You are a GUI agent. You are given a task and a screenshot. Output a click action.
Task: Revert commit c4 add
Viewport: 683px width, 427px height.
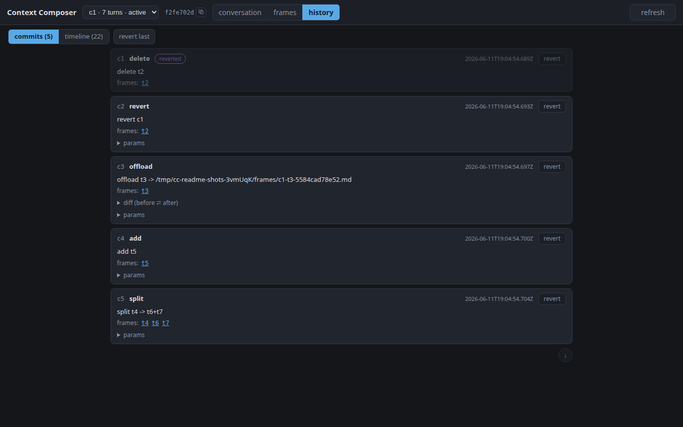(x=552, y=239)
